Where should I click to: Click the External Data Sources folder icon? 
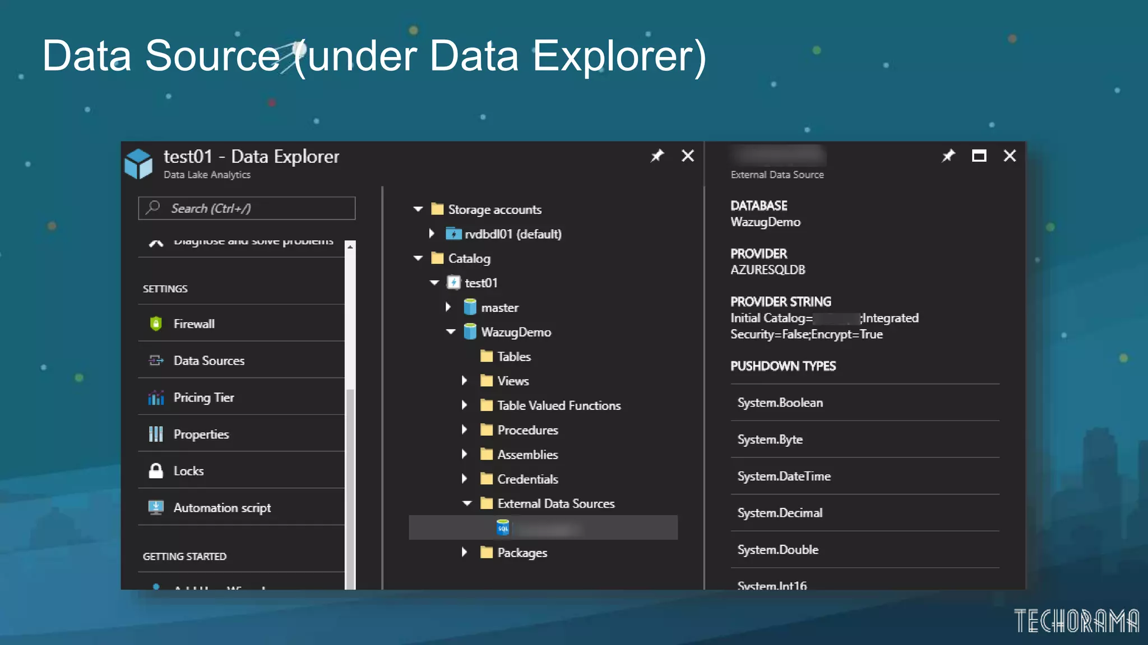[x=487, y=503]
